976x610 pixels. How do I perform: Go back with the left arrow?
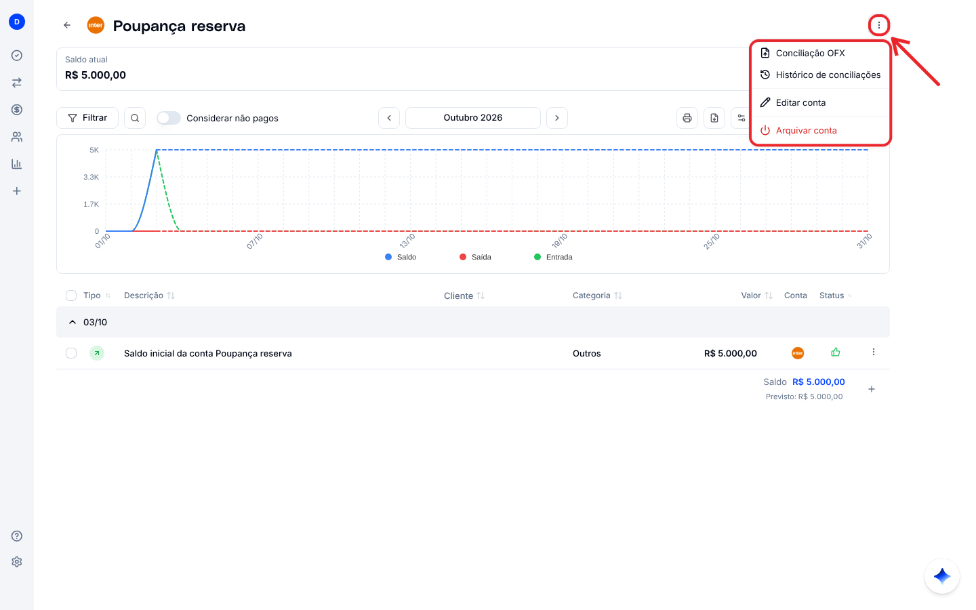click(x=67, y=25)
